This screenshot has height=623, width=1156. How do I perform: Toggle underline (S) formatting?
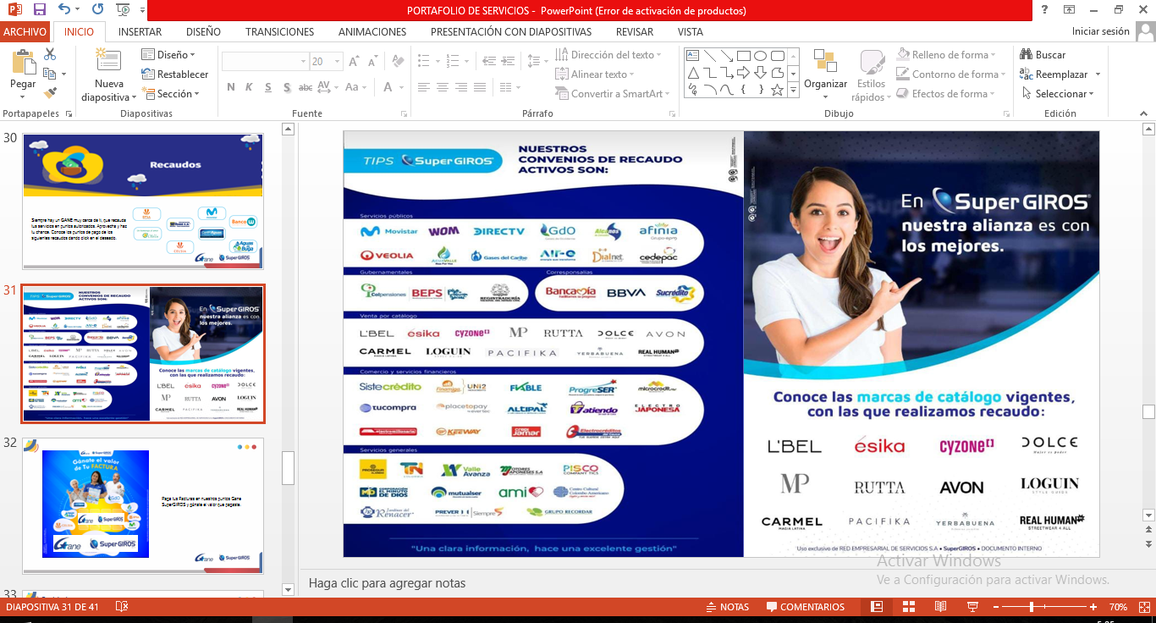pos(268,87)
